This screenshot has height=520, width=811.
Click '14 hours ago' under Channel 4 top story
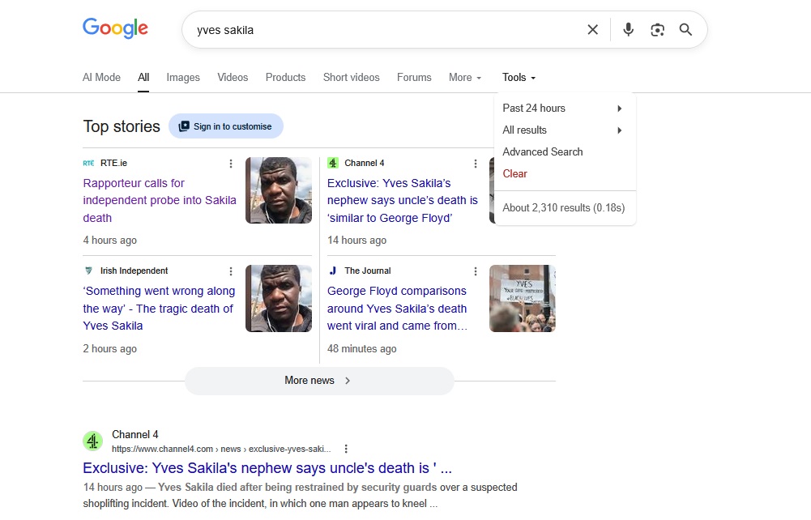356,241
